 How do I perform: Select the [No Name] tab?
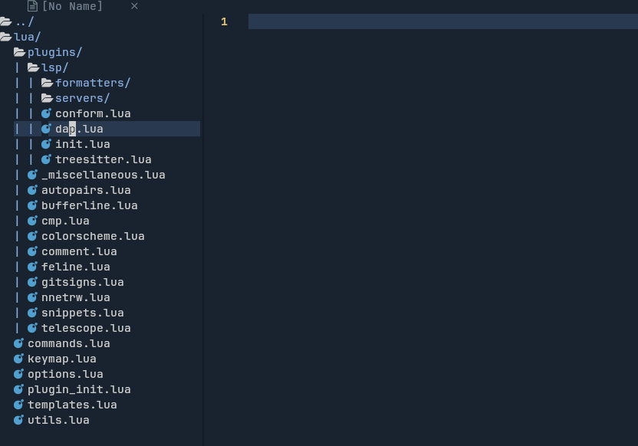click(x=72, y=6)
